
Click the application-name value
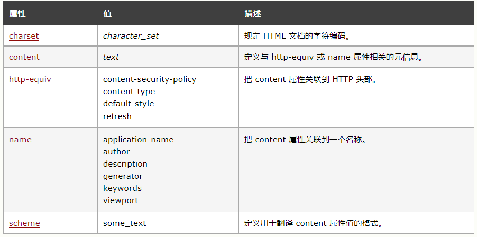pyautogui.click(x=138, y=140)
